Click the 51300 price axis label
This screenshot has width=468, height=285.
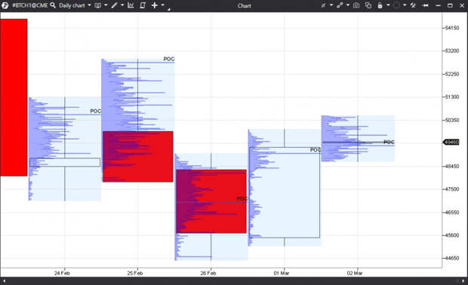click(x=452, y=97)
